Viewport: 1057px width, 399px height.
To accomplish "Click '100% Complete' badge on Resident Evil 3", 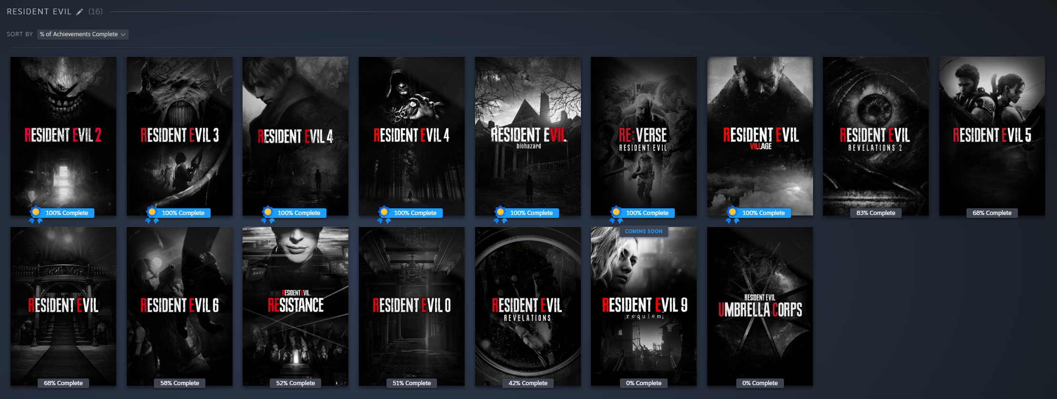I will 183,213.
